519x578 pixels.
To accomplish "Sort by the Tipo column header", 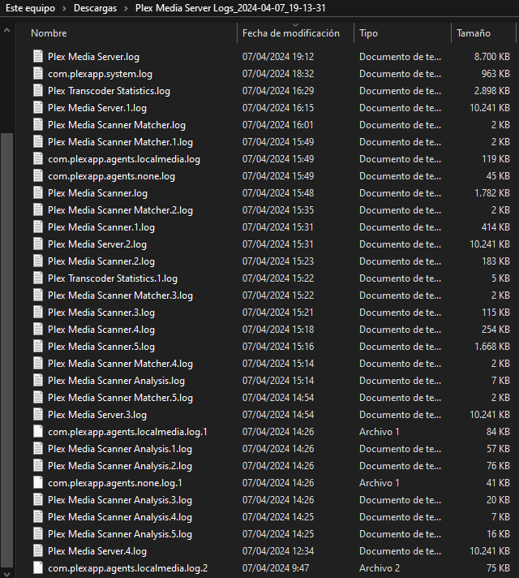I will click(x=368, y=33).
